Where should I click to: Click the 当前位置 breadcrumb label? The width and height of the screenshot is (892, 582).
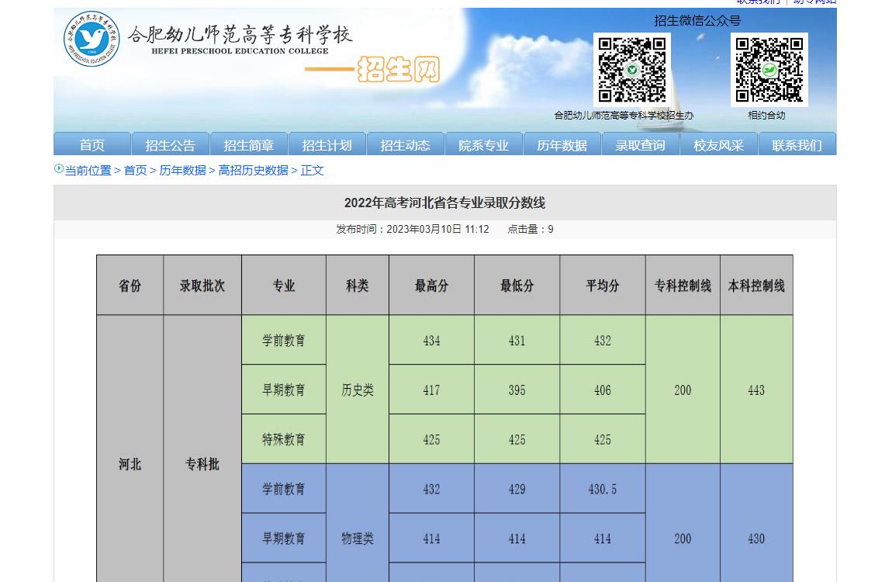click(88, 170)
